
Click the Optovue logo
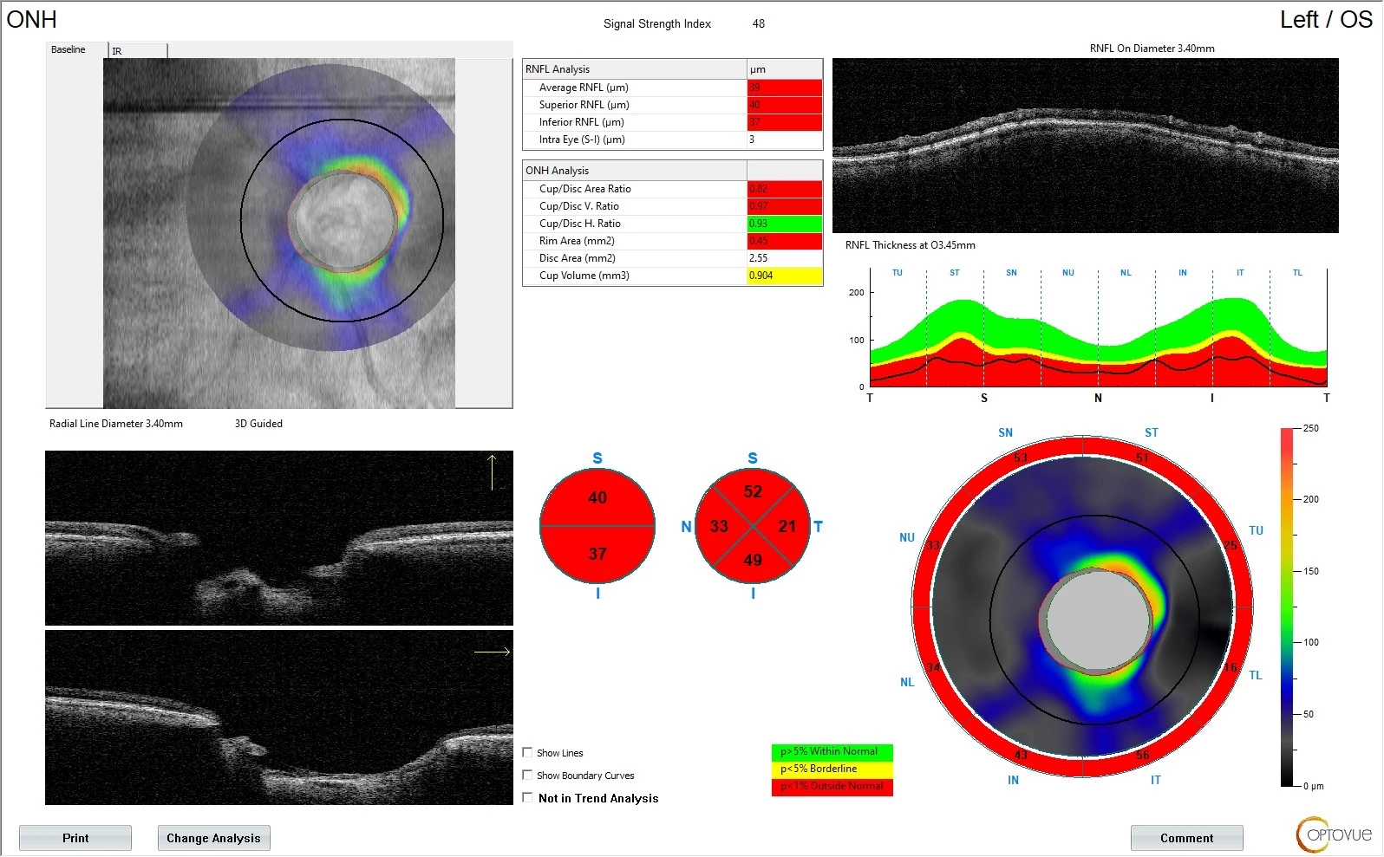pos(1334,834)
